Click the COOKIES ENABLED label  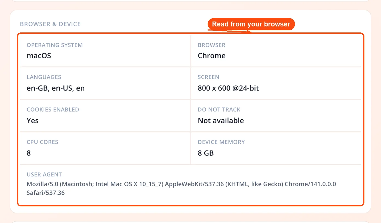pos(53,110)
